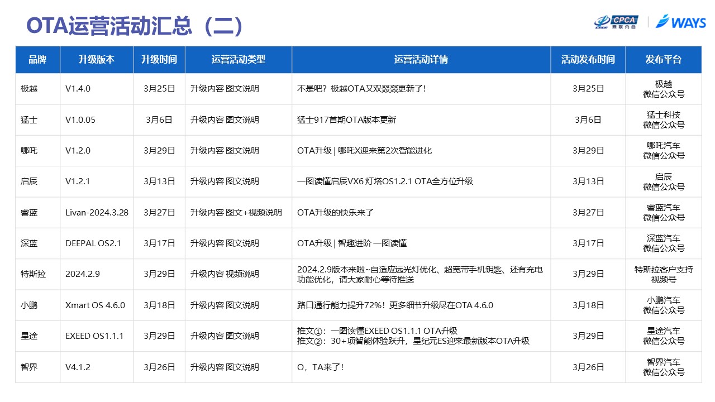The height and width of the screenshot is (402, 715).
Task: Click version cell Livan-2024.3.28
Action: [97, 213]
